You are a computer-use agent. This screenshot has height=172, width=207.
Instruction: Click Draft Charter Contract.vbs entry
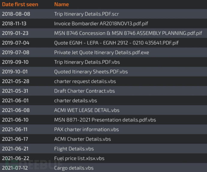[84, 91]
